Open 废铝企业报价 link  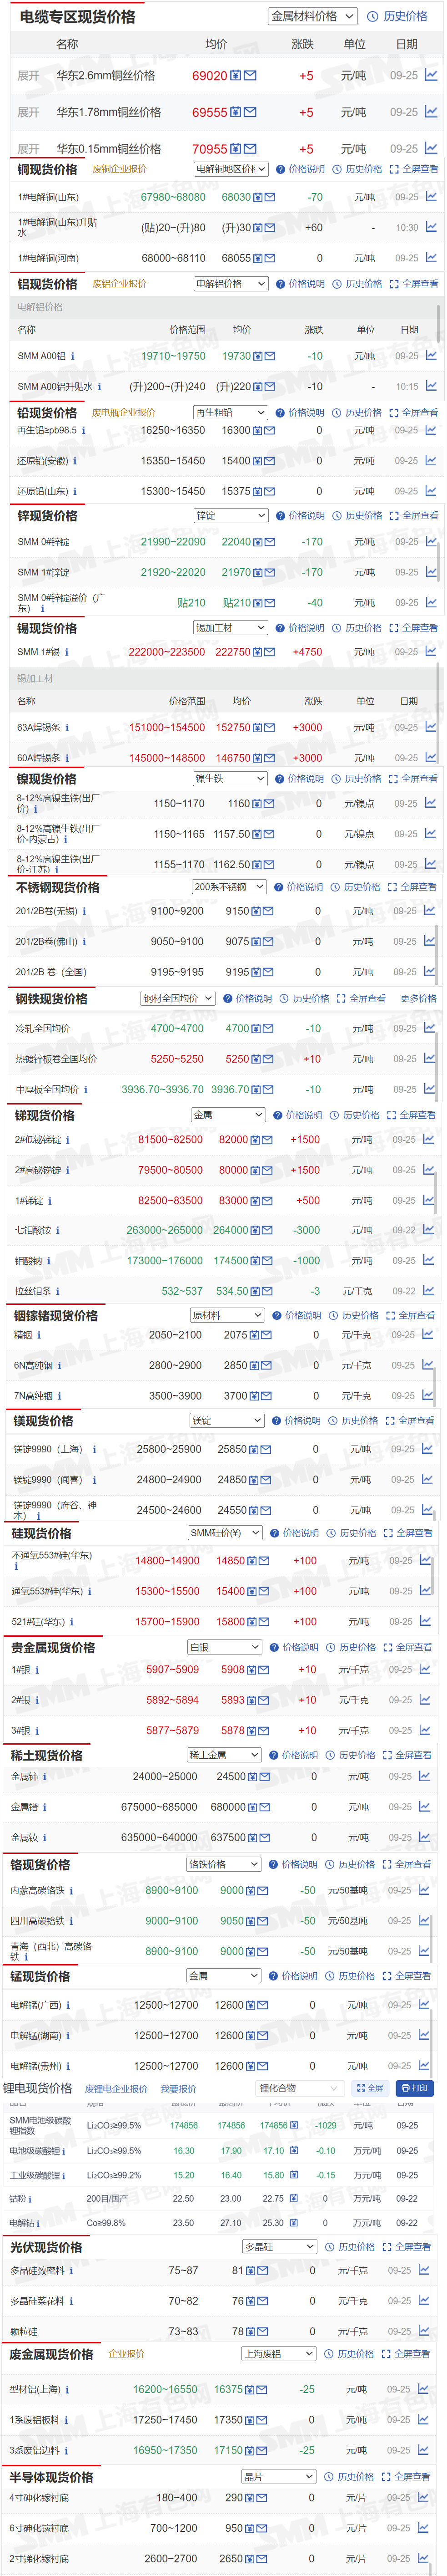point(120,284)
